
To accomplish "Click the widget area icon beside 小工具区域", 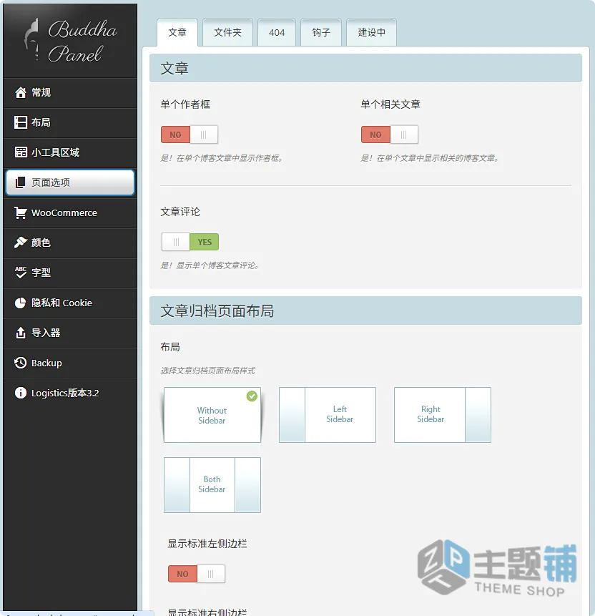I will (x=21, y=152).
